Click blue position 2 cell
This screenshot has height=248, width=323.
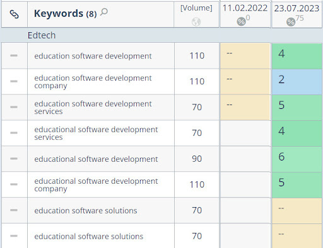[x=297, y=82]
